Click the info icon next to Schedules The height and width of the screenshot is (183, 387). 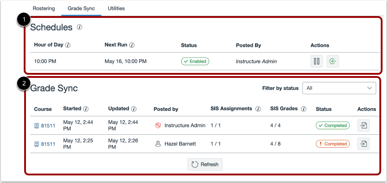[79, 27]
